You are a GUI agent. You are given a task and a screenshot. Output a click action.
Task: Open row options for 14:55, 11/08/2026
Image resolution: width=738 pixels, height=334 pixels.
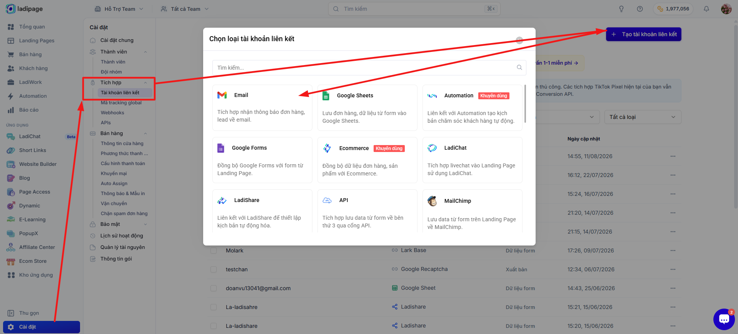click(673, 156)
